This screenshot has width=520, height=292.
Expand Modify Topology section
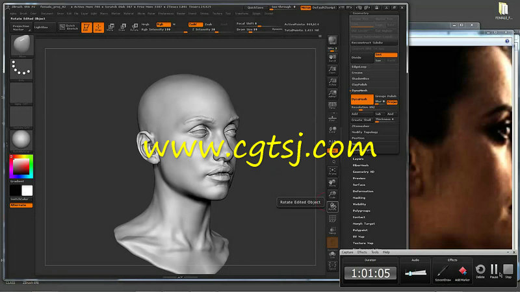pyautogui.click(x=365, y=132)
